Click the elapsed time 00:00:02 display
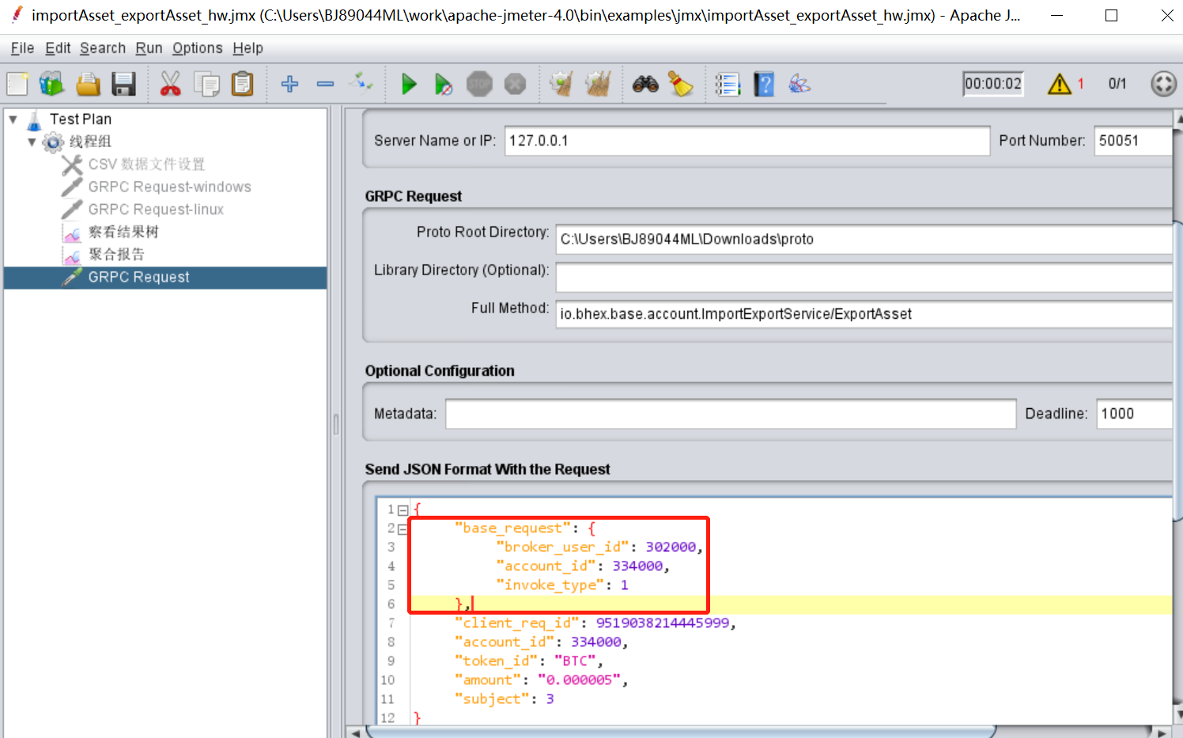Image resolution: width=1183 pixels, height=738 pixels. coord(993,84)
